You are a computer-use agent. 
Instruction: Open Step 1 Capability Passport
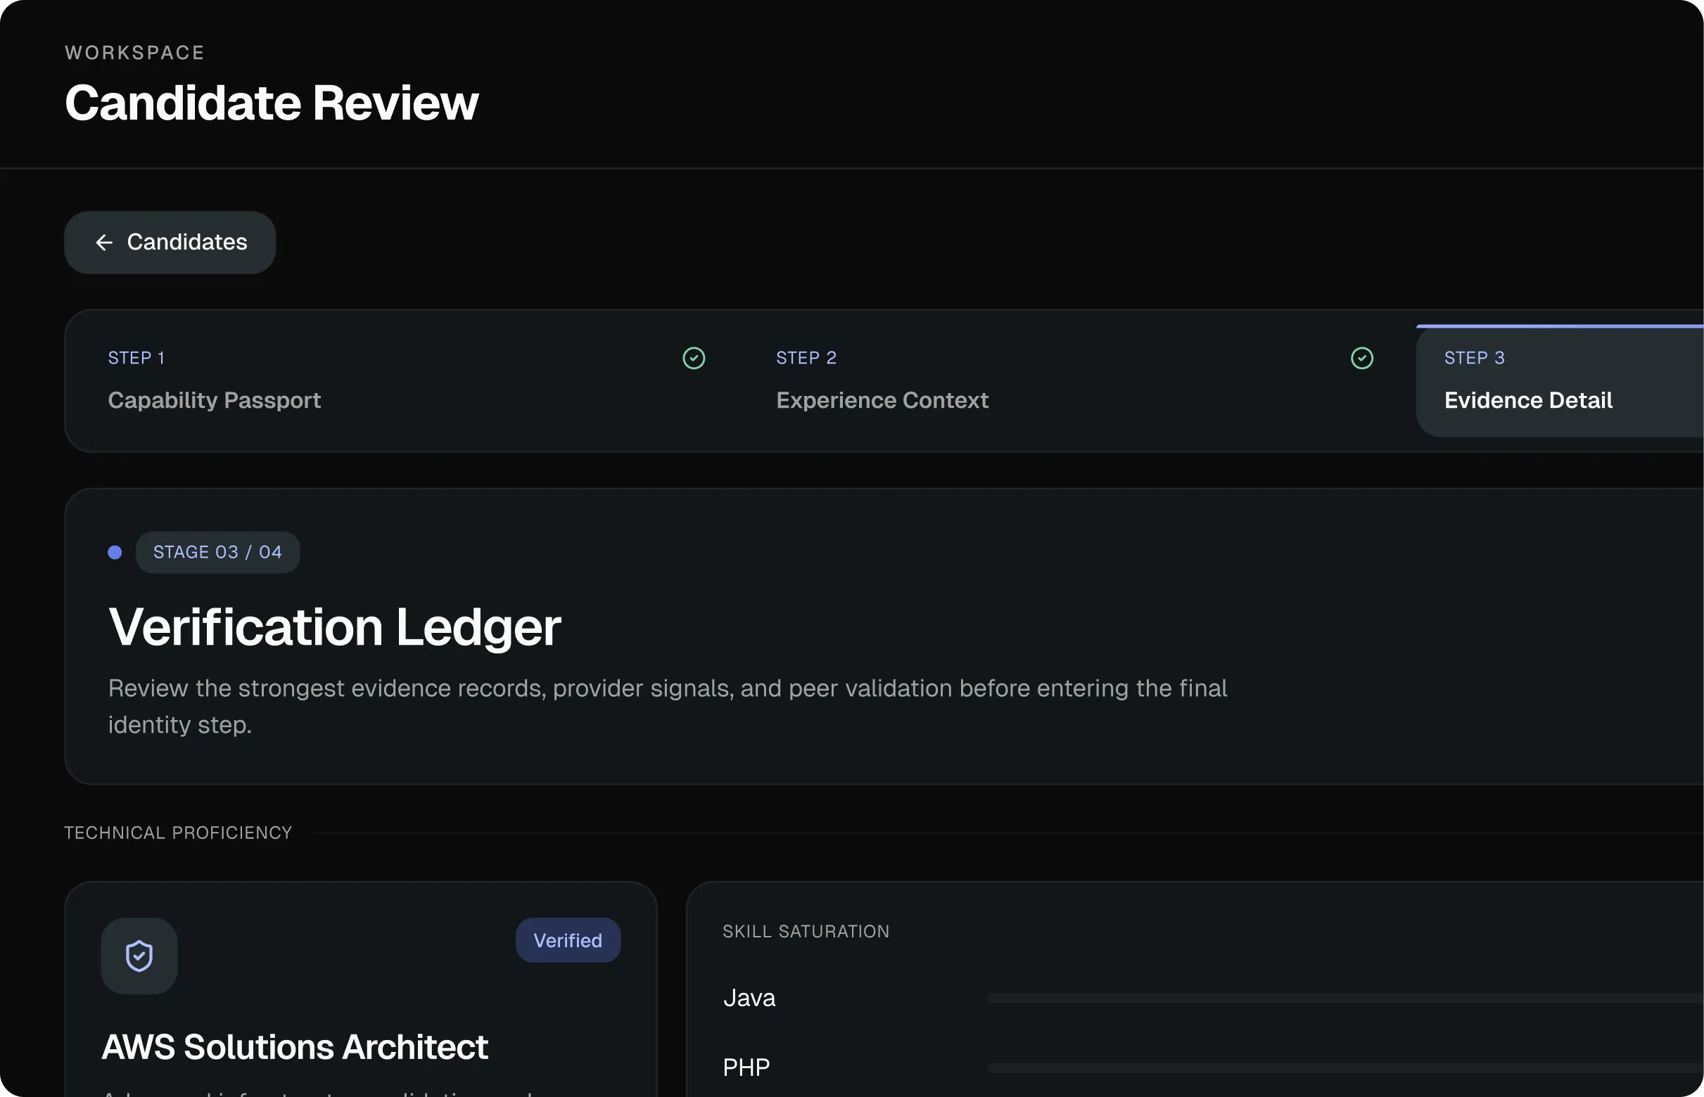click(x=406, y=380)
